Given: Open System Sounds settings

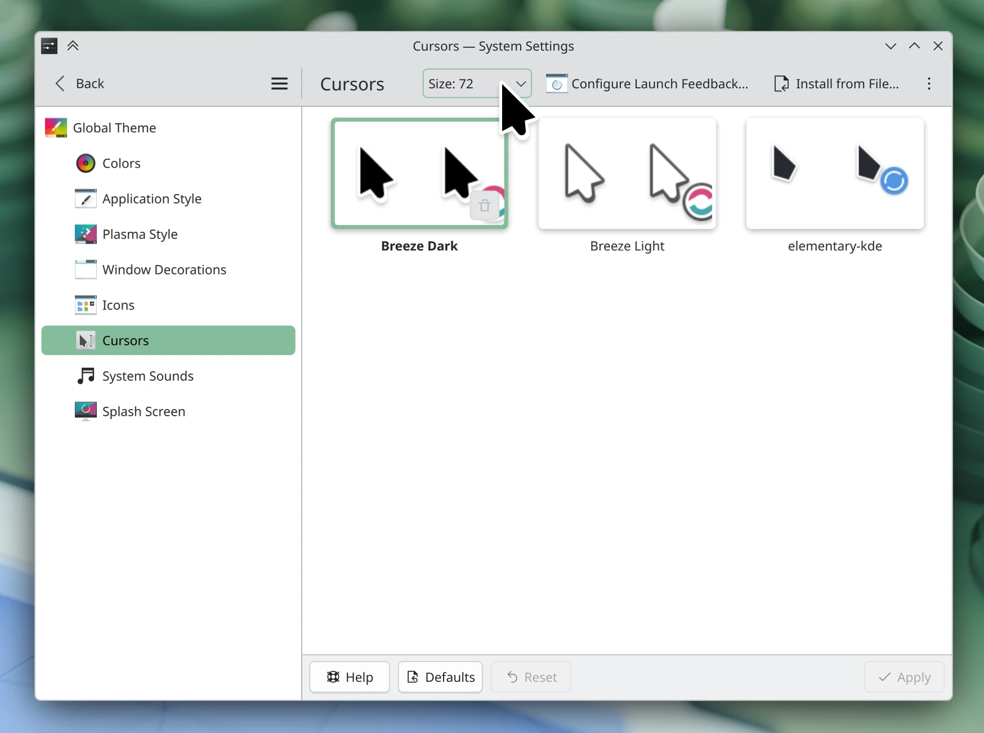Looking at the screenshot, I should 147,376.
